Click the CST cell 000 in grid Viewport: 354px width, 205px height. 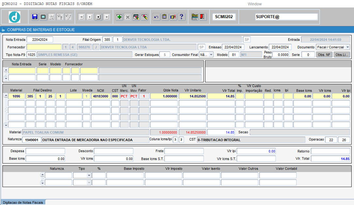click(x=115, y=96)
